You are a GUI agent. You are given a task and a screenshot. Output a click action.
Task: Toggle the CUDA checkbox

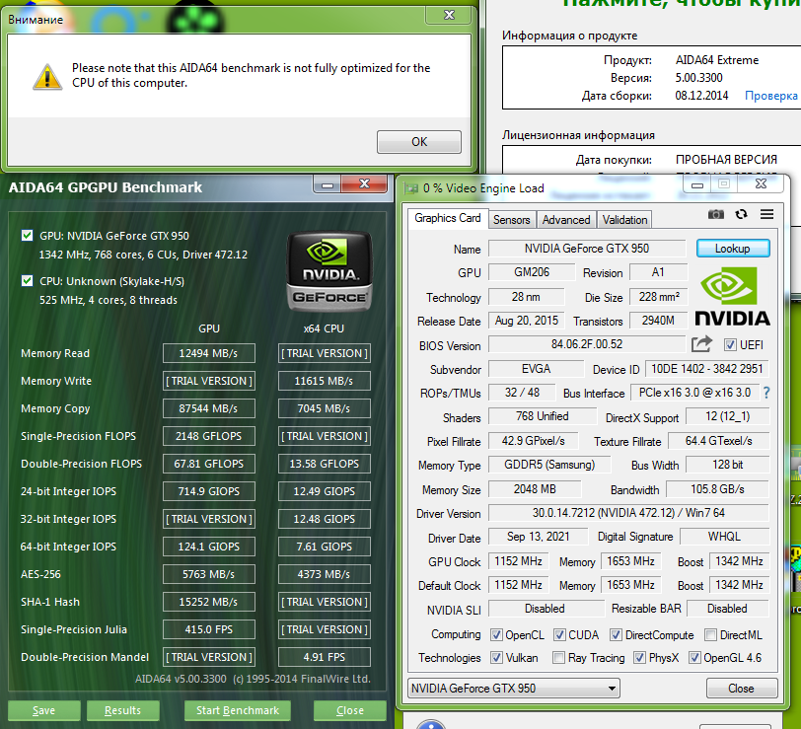click(x=559, y=635)
